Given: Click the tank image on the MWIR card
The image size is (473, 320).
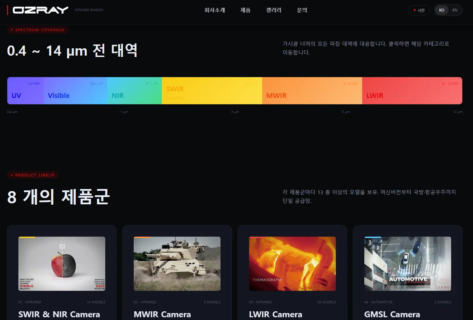Looking at the screenshot, I should pyautogui.click(x=177, y=263).
